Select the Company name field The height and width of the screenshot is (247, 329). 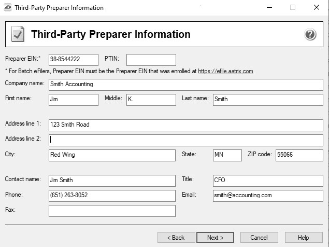[x=185, y=85]
